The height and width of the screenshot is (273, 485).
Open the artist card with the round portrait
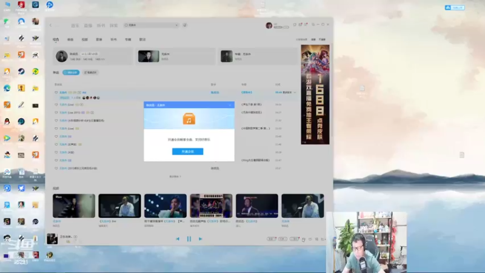point(93,56)
